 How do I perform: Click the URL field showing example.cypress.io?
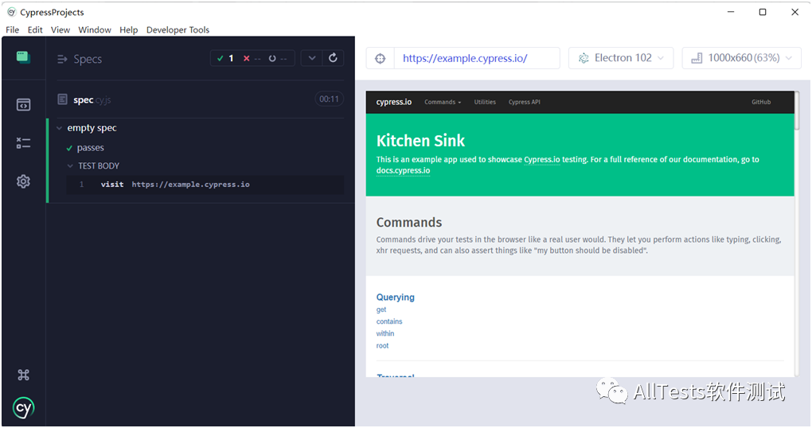tap(477, 58)
